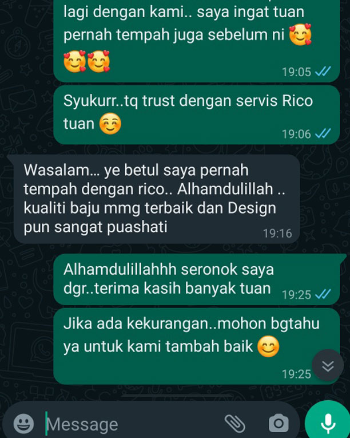Select the 'Jika ada kekurangan' message bubble
Screen dimensions: 350x438
[197, 346]
